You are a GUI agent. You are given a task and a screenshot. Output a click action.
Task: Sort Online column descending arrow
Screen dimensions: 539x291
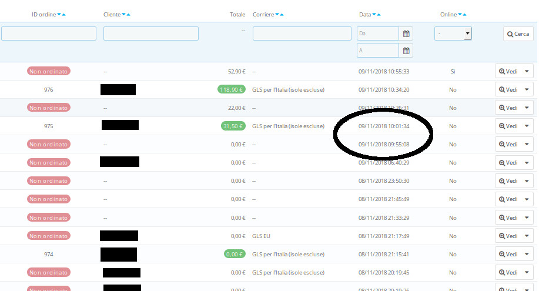tap(460, 15)
